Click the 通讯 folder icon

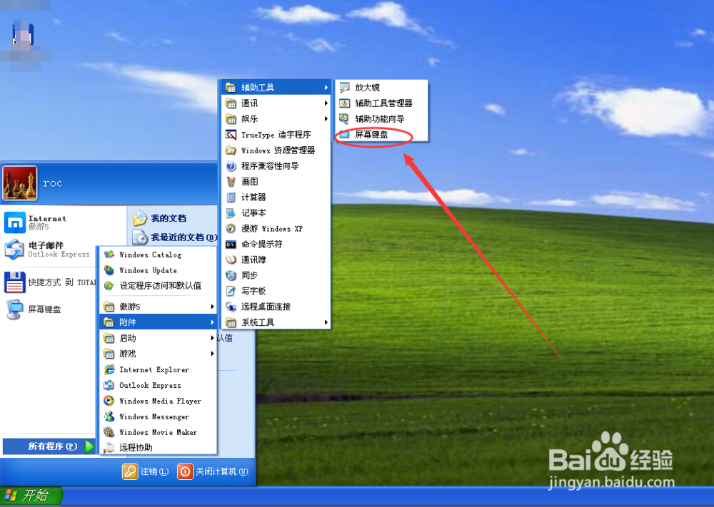click(x=231, y=103)
